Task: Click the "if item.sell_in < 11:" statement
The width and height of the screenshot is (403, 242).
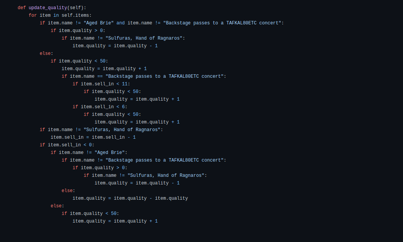Action: (101, 84)
